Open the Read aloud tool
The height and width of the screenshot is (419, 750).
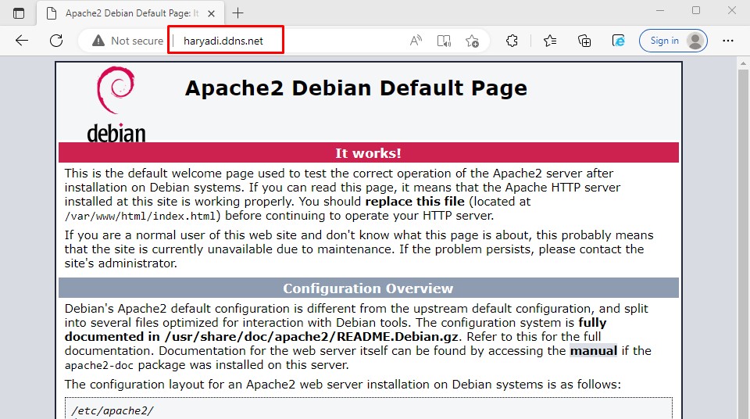coord(416,41)
